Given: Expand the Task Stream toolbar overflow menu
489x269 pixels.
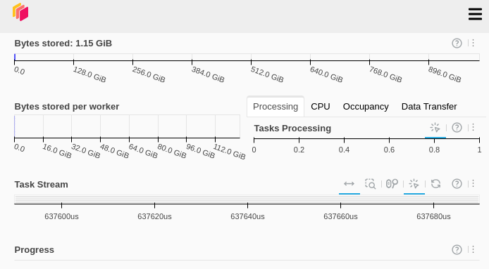Looking at the screenshot, I should (473, 183).
